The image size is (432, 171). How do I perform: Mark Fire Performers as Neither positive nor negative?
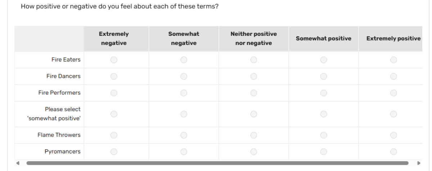point(253,93)
